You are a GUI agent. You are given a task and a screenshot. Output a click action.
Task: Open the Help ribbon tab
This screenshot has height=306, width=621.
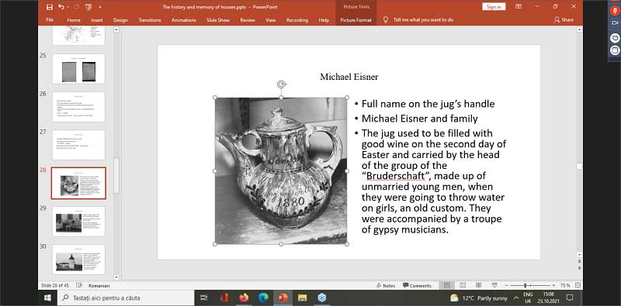(324, 20)
